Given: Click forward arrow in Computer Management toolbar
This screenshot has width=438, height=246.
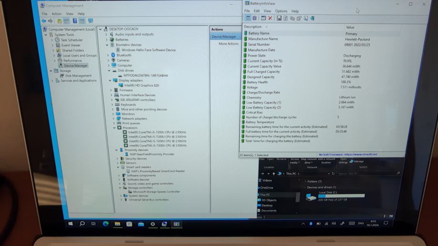Looking at the screenshot, I should point(51,21).
